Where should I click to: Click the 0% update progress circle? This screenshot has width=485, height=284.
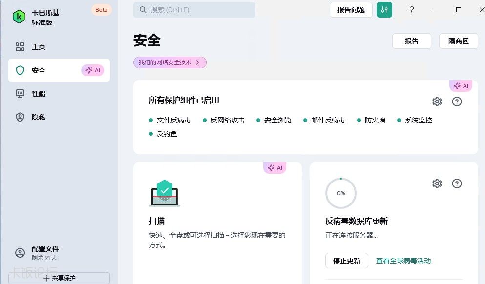click(340, 193)
